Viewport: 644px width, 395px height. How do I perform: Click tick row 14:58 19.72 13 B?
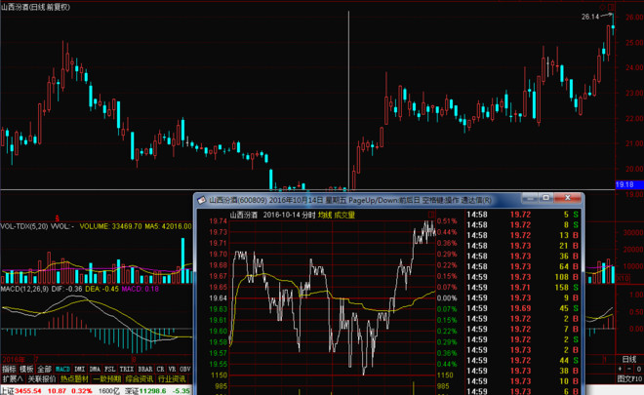(523, 235)
